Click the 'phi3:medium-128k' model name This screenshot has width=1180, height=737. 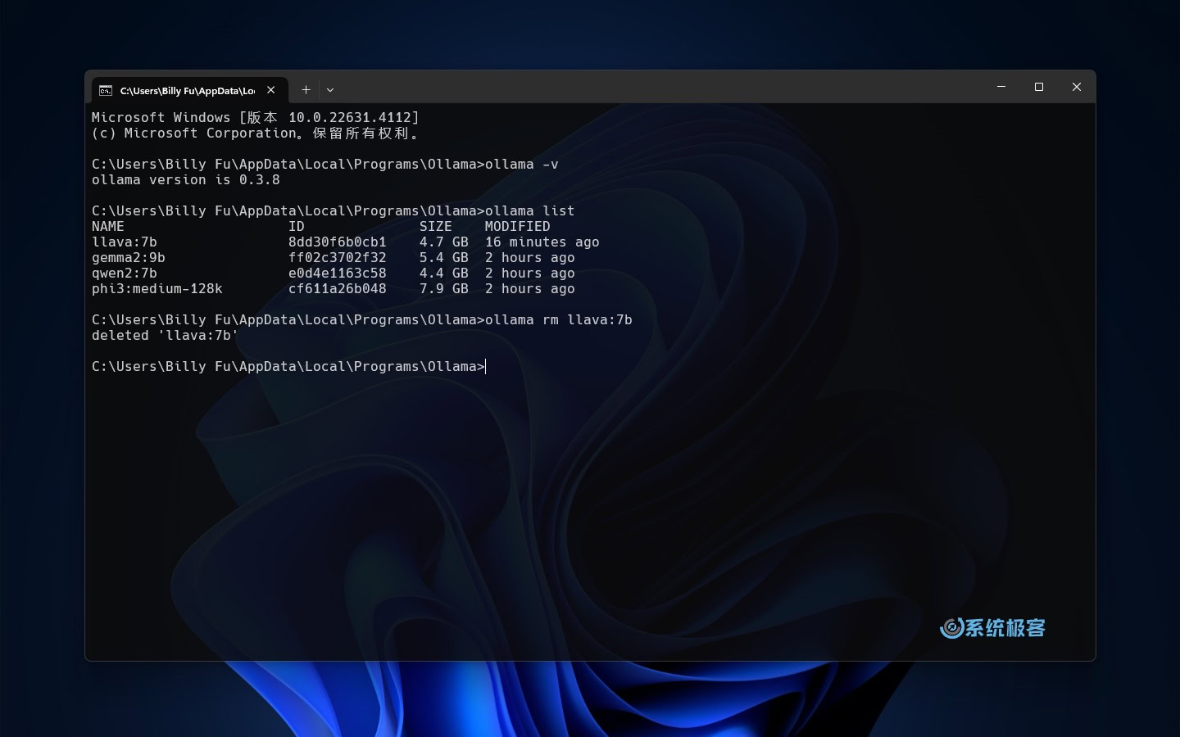157,288
